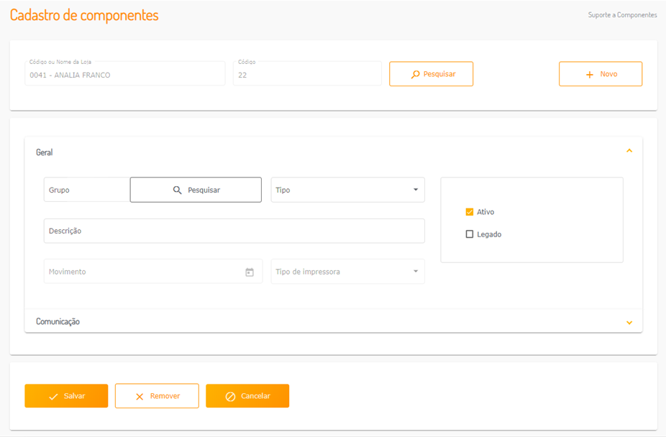This screenshot has height=437, width=666.
Task: Uncheck the Ativo checkbox
Action: (x=470, y=212)
